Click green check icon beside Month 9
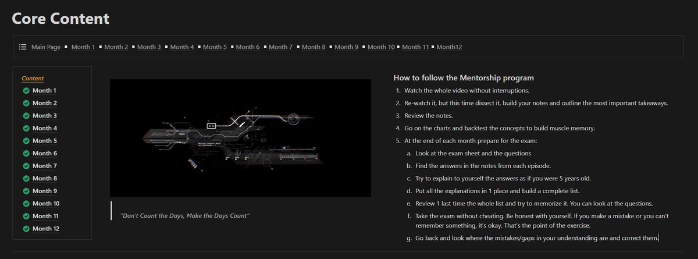The image size is (698, 259). click(x=26, y=191)
